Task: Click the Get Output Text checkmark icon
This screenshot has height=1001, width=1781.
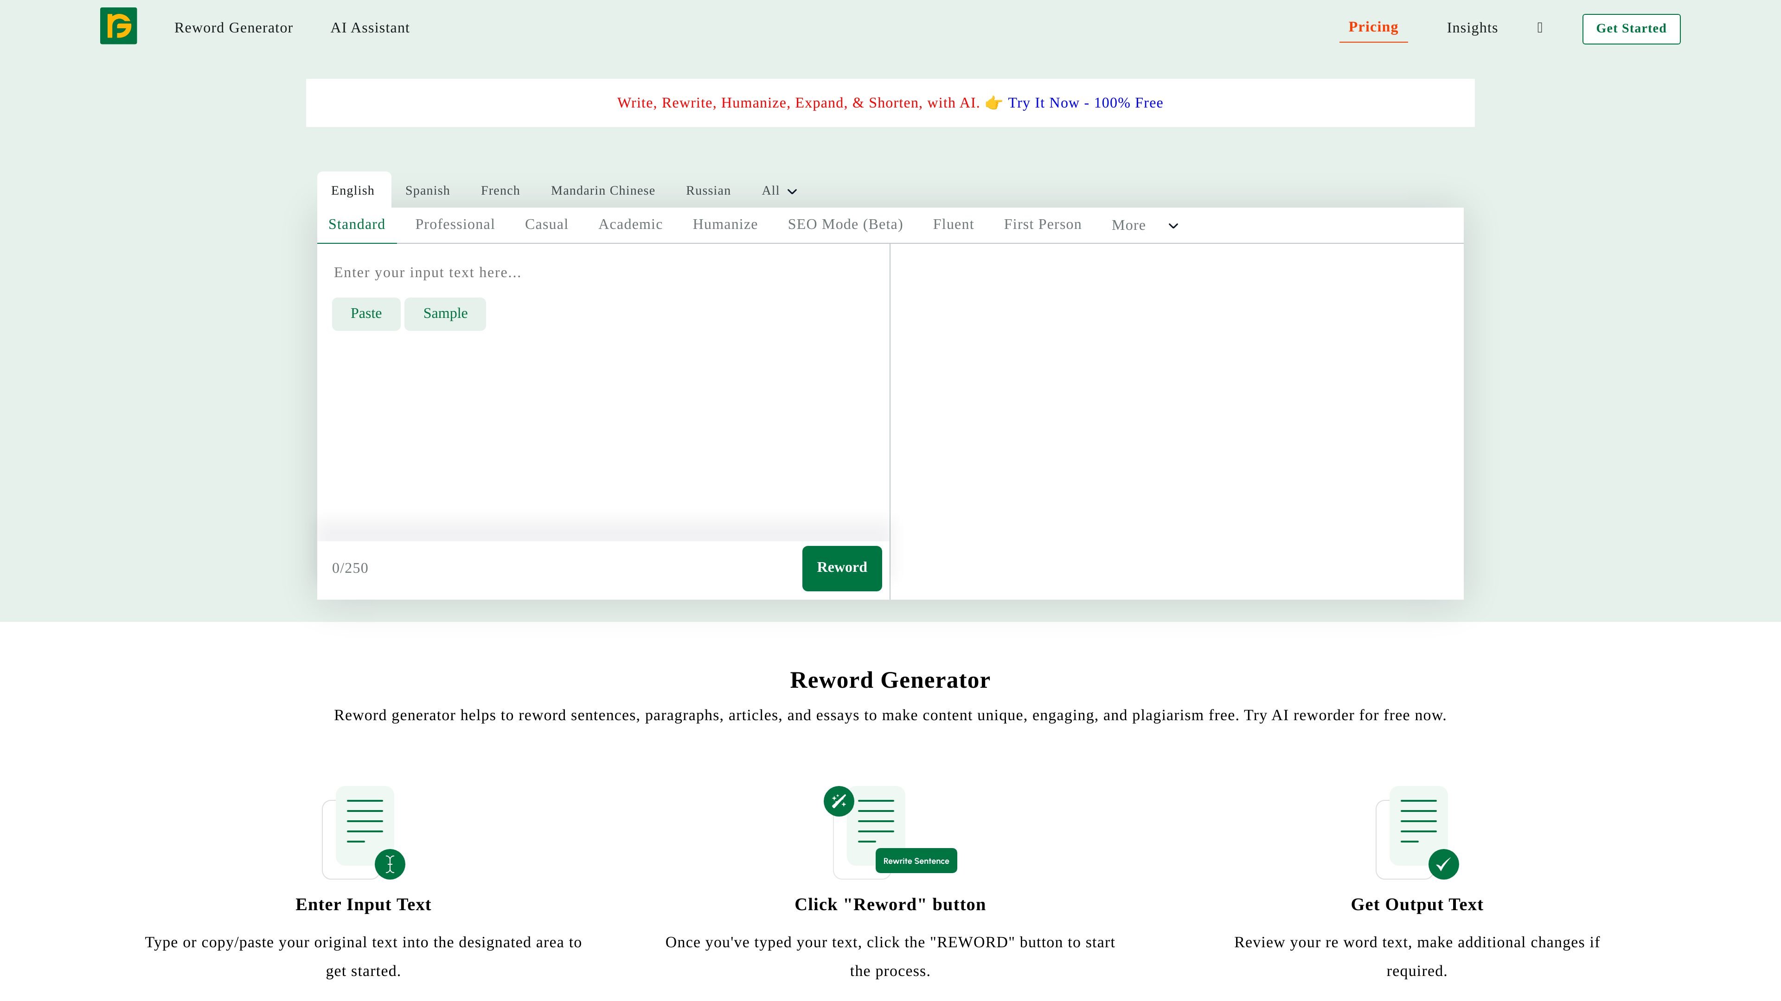Action: click(1417, 832)
